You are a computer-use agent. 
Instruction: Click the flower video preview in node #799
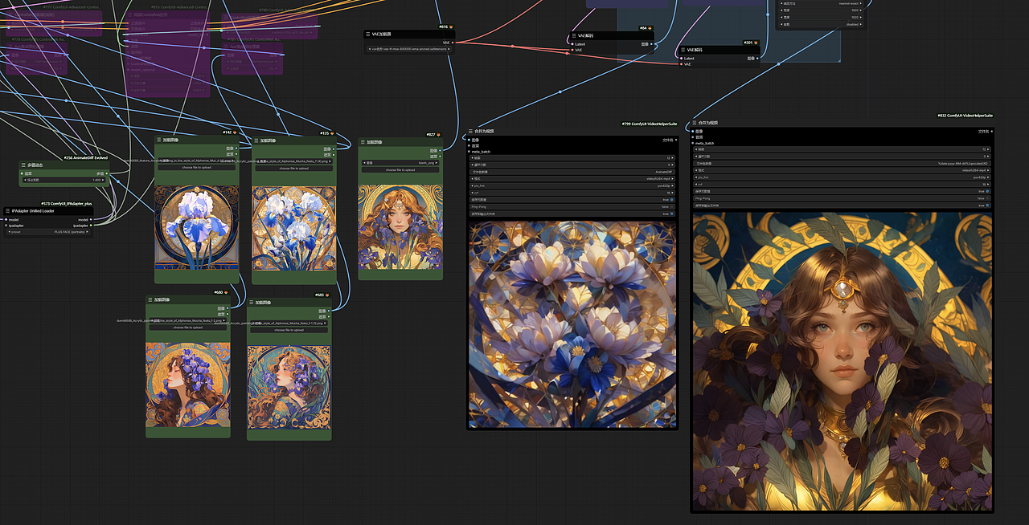[572, 324]
